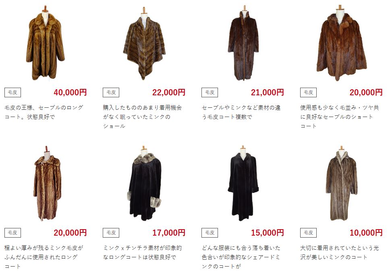
Task: View the black sheared mink coat photo
Action: coord(243,183)
